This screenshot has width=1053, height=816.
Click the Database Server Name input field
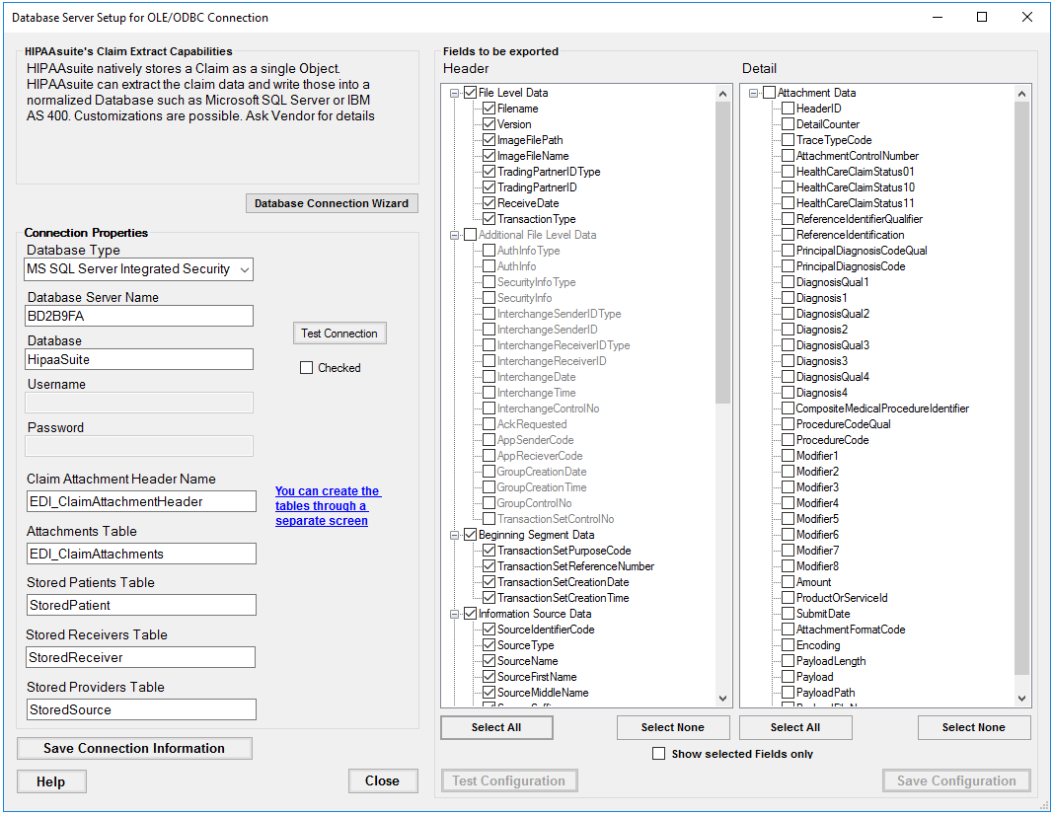(x=138, y=316)
